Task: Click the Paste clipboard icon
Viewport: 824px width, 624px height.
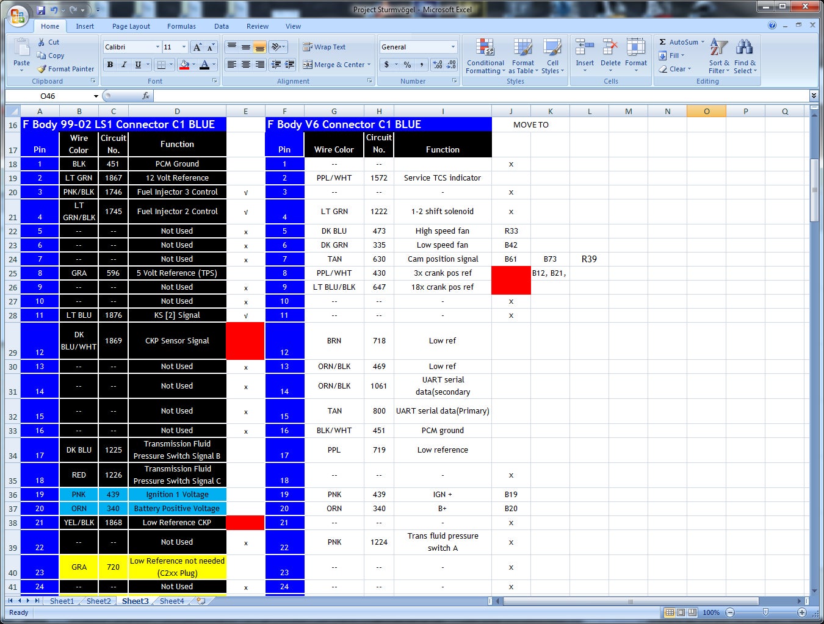Action: pos(21,48)
